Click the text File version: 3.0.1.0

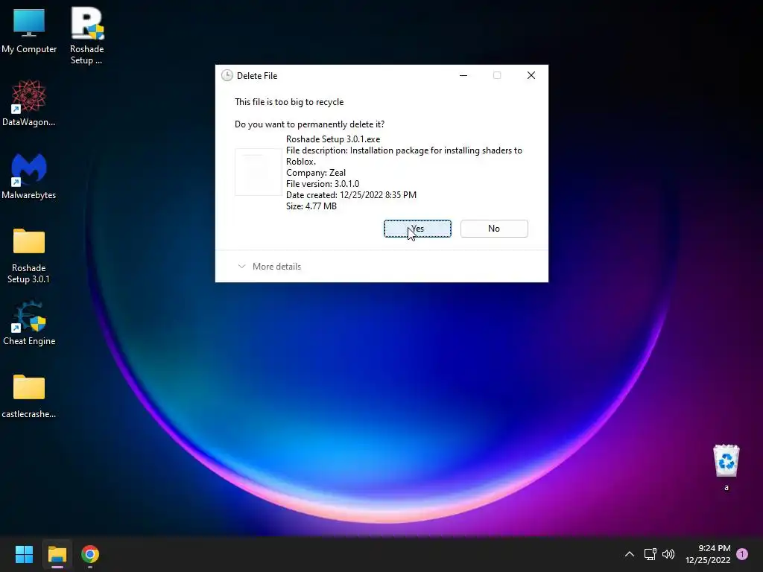click(323, 184)
